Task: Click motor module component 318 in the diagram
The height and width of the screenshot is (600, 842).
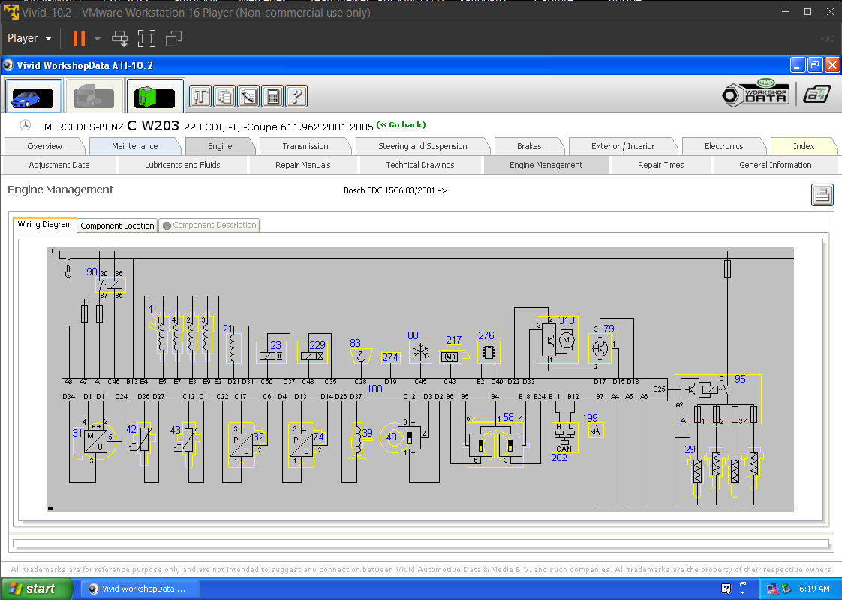Action: point(558,339)
